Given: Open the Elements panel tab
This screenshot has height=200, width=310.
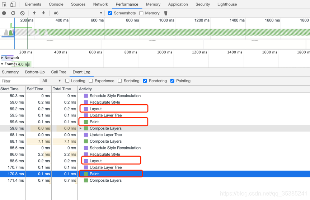Looking at the screenshot, I should (x=33, y=4).
